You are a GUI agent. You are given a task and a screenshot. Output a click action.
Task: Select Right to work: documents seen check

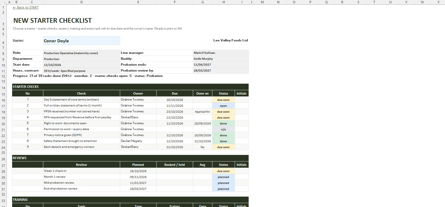pyautogui.click(x=82, y=123)
